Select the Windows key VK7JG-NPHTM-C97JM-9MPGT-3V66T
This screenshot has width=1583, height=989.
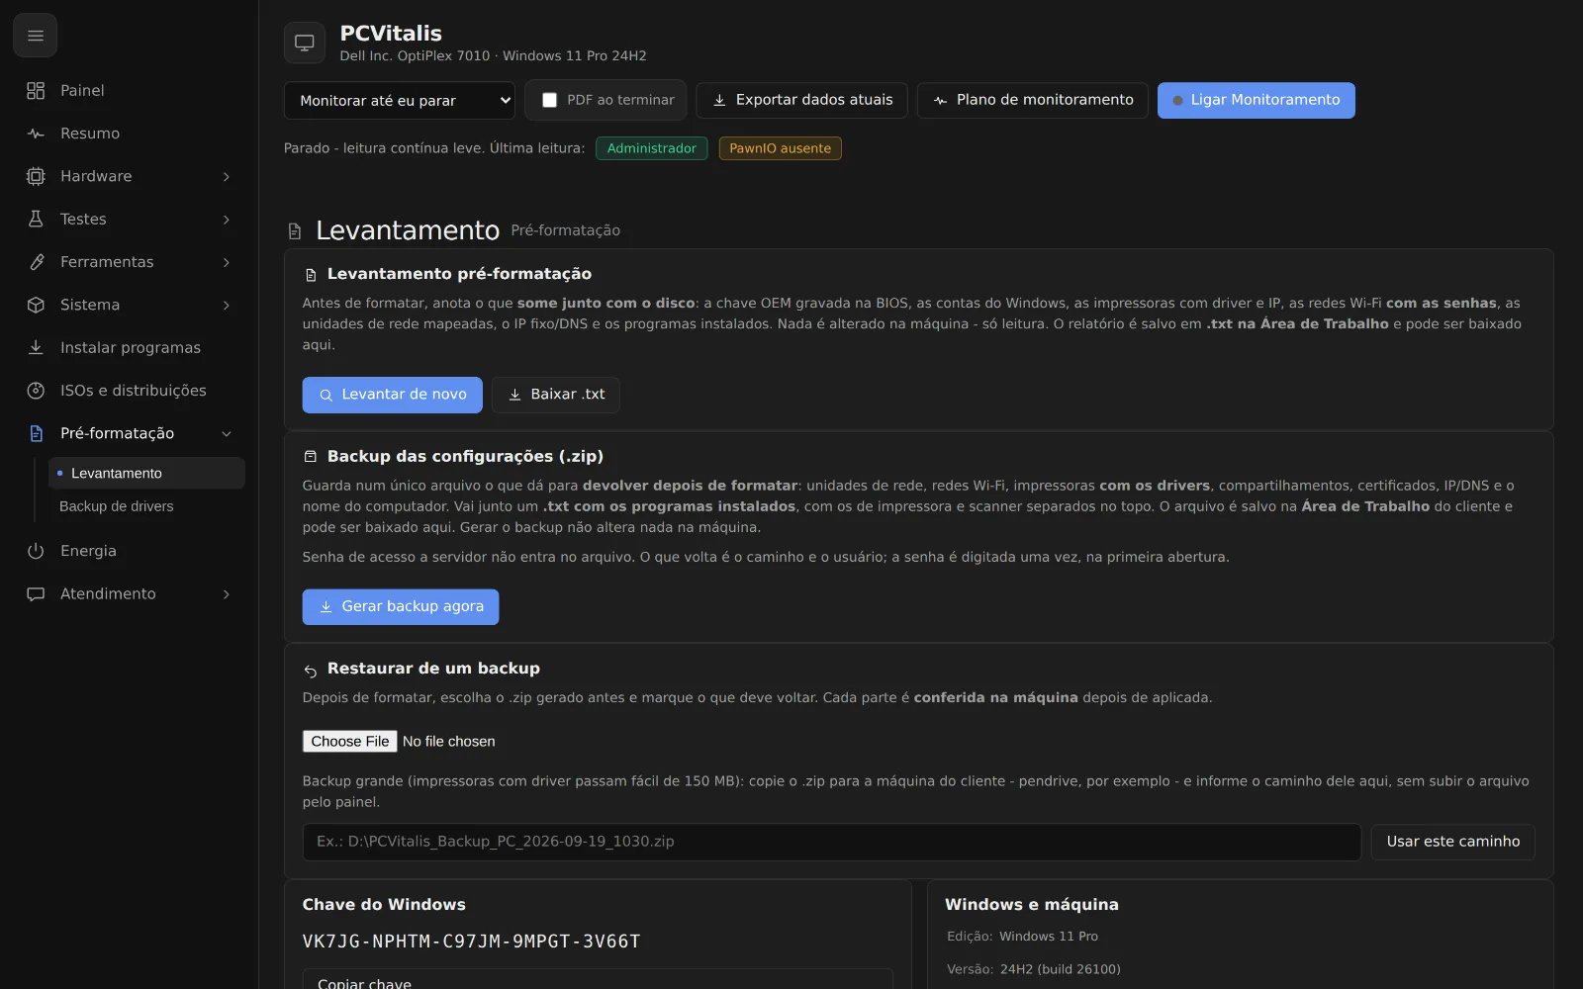click(x=471, y=942)
